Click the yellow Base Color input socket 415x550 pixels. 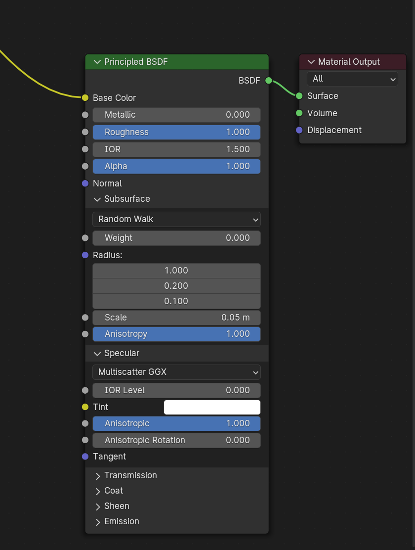click(85, 98)
